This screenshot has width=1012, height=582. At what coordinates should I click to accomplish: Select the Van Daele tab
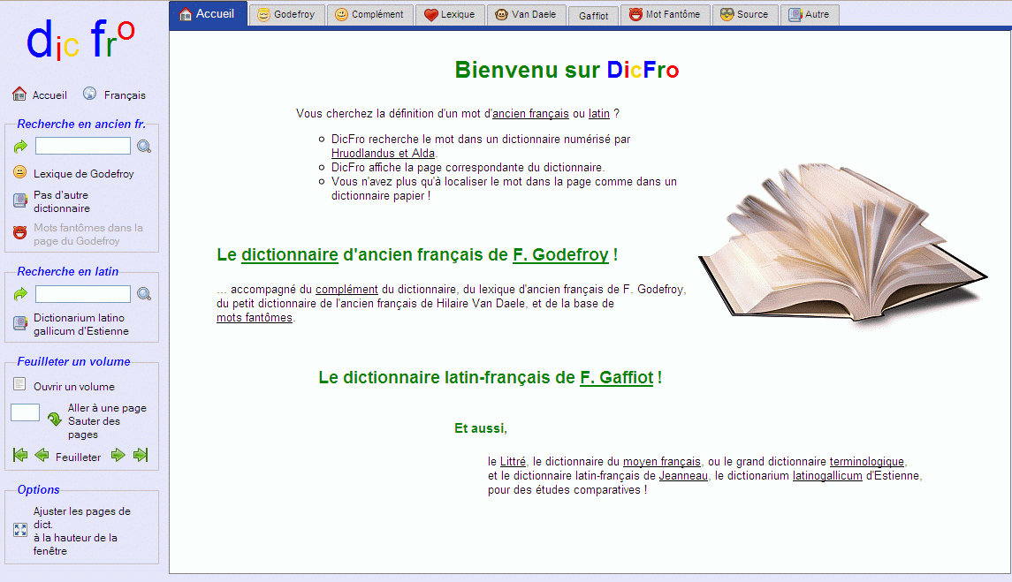point(525,15)
